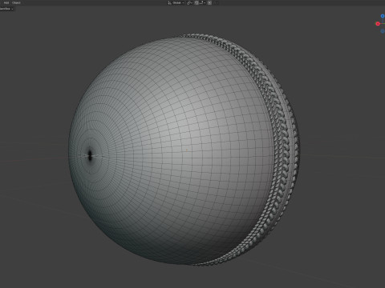Click the red X axis on navigation gizmo

click(378, 24)
